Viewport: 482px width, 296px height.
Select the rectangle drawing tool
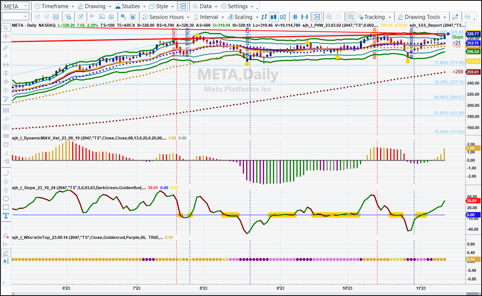pos(6,207)
